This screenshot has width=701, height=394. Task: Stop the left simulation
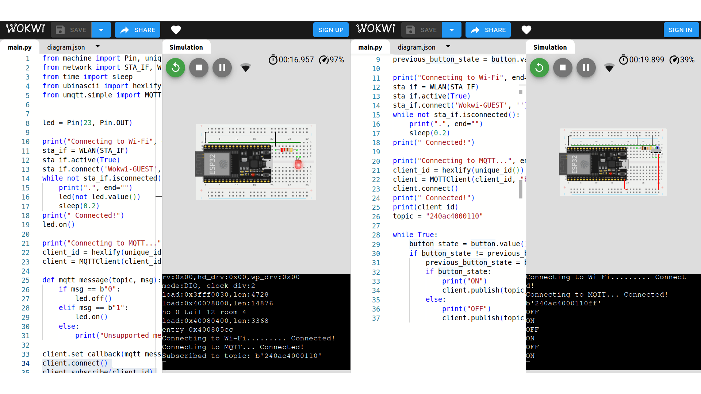point(199,67)
